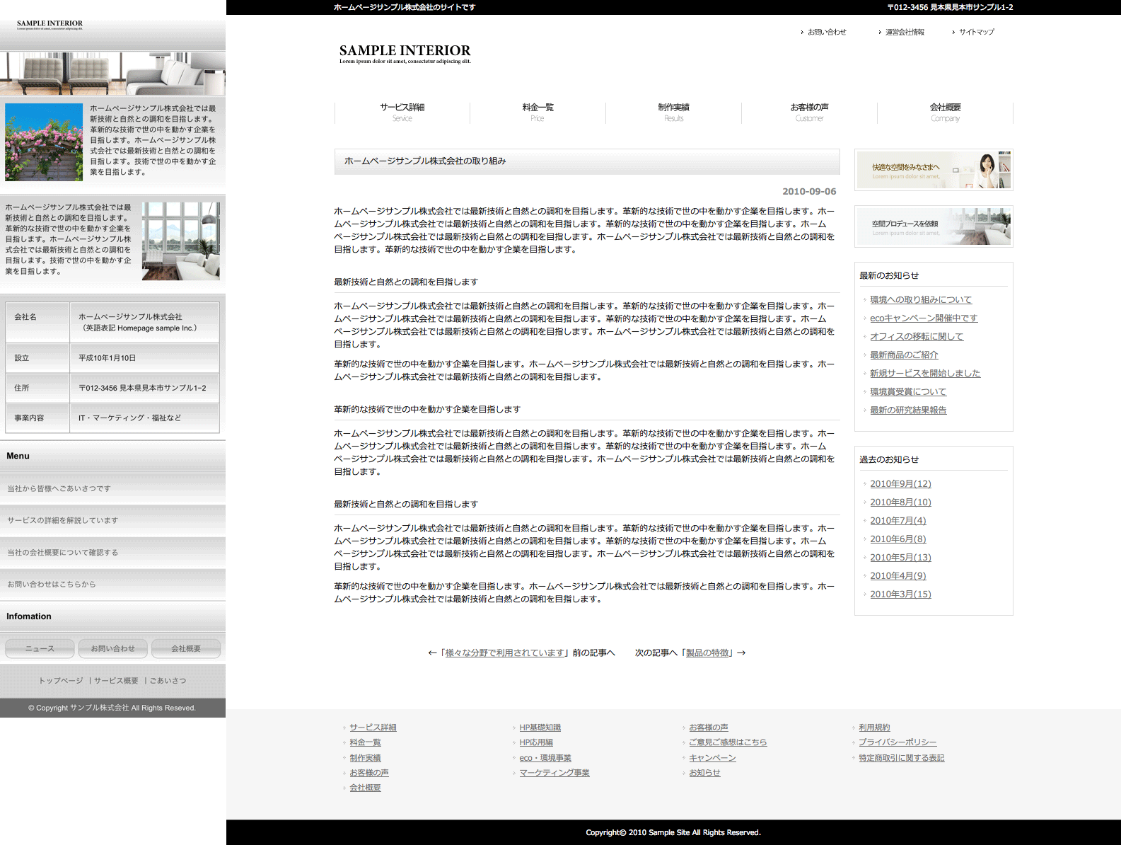Viewport: 1121px width, 845px height.
Task: Open サイトマップ link in header
Action: point(976,32)
